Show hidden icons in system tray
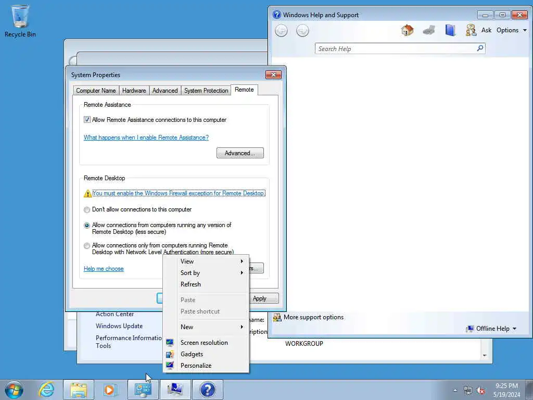This screenshot has width=533, height=400. coord(455,391)
